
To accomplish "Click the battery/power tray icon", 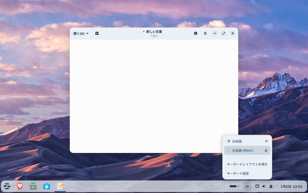I will pyautogui.click(x=271, y=186).
